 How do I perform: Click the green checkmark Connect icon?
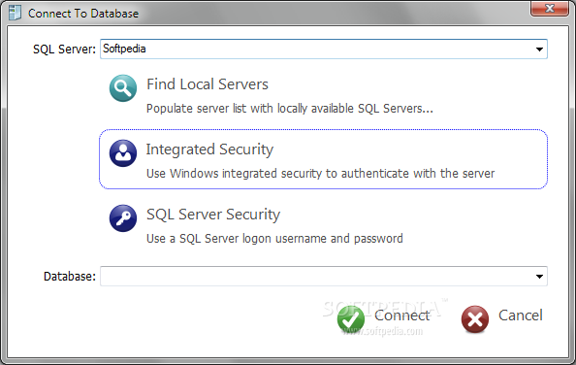tap(351, 319)
